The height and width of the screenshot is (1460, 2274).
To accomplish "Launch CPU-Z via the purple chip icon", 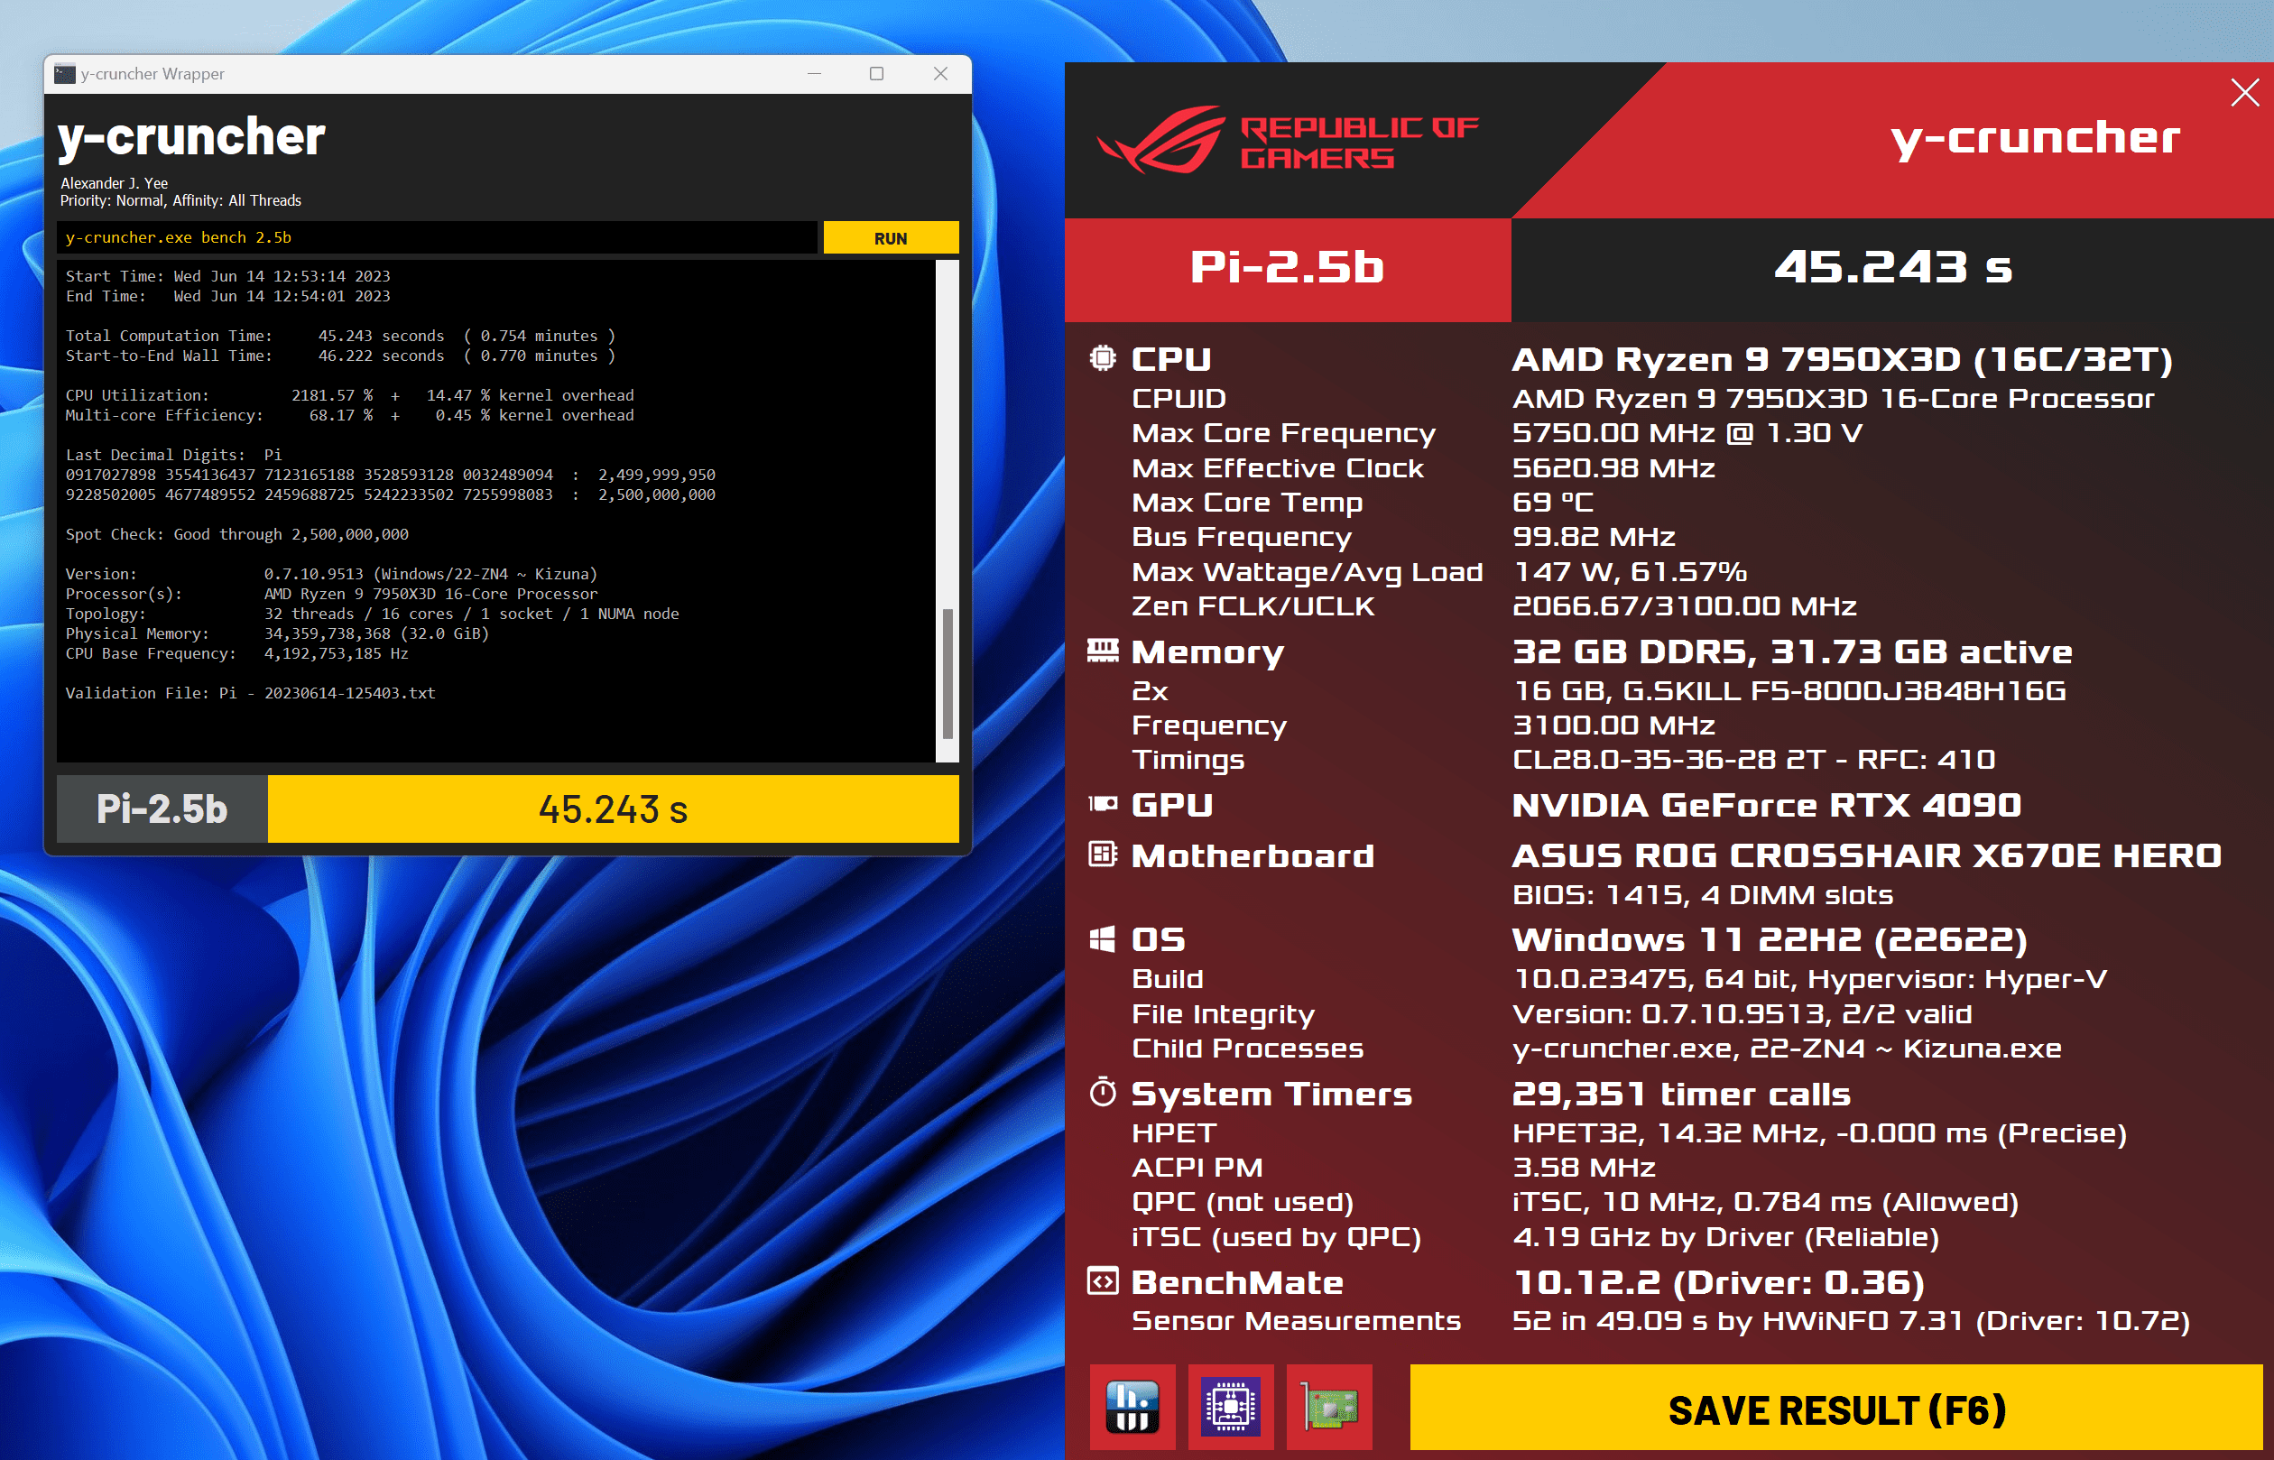I will (x=1230, y=1407).
